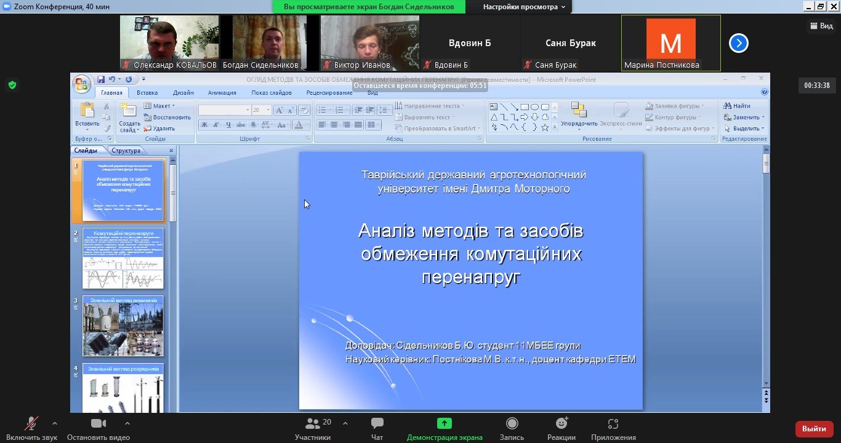Screen dimensions: 841x443
Task: Switch to the Вставка ribbon tab
Action: pyautogui.click(x=147, y=93)
